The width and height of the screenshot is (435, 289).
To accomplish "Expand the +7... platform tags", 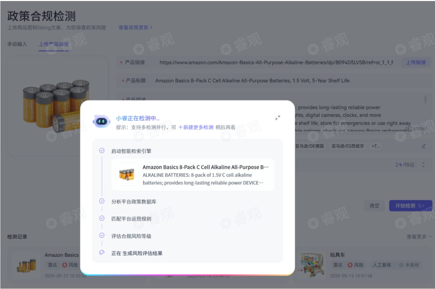I will pos(375,146).
